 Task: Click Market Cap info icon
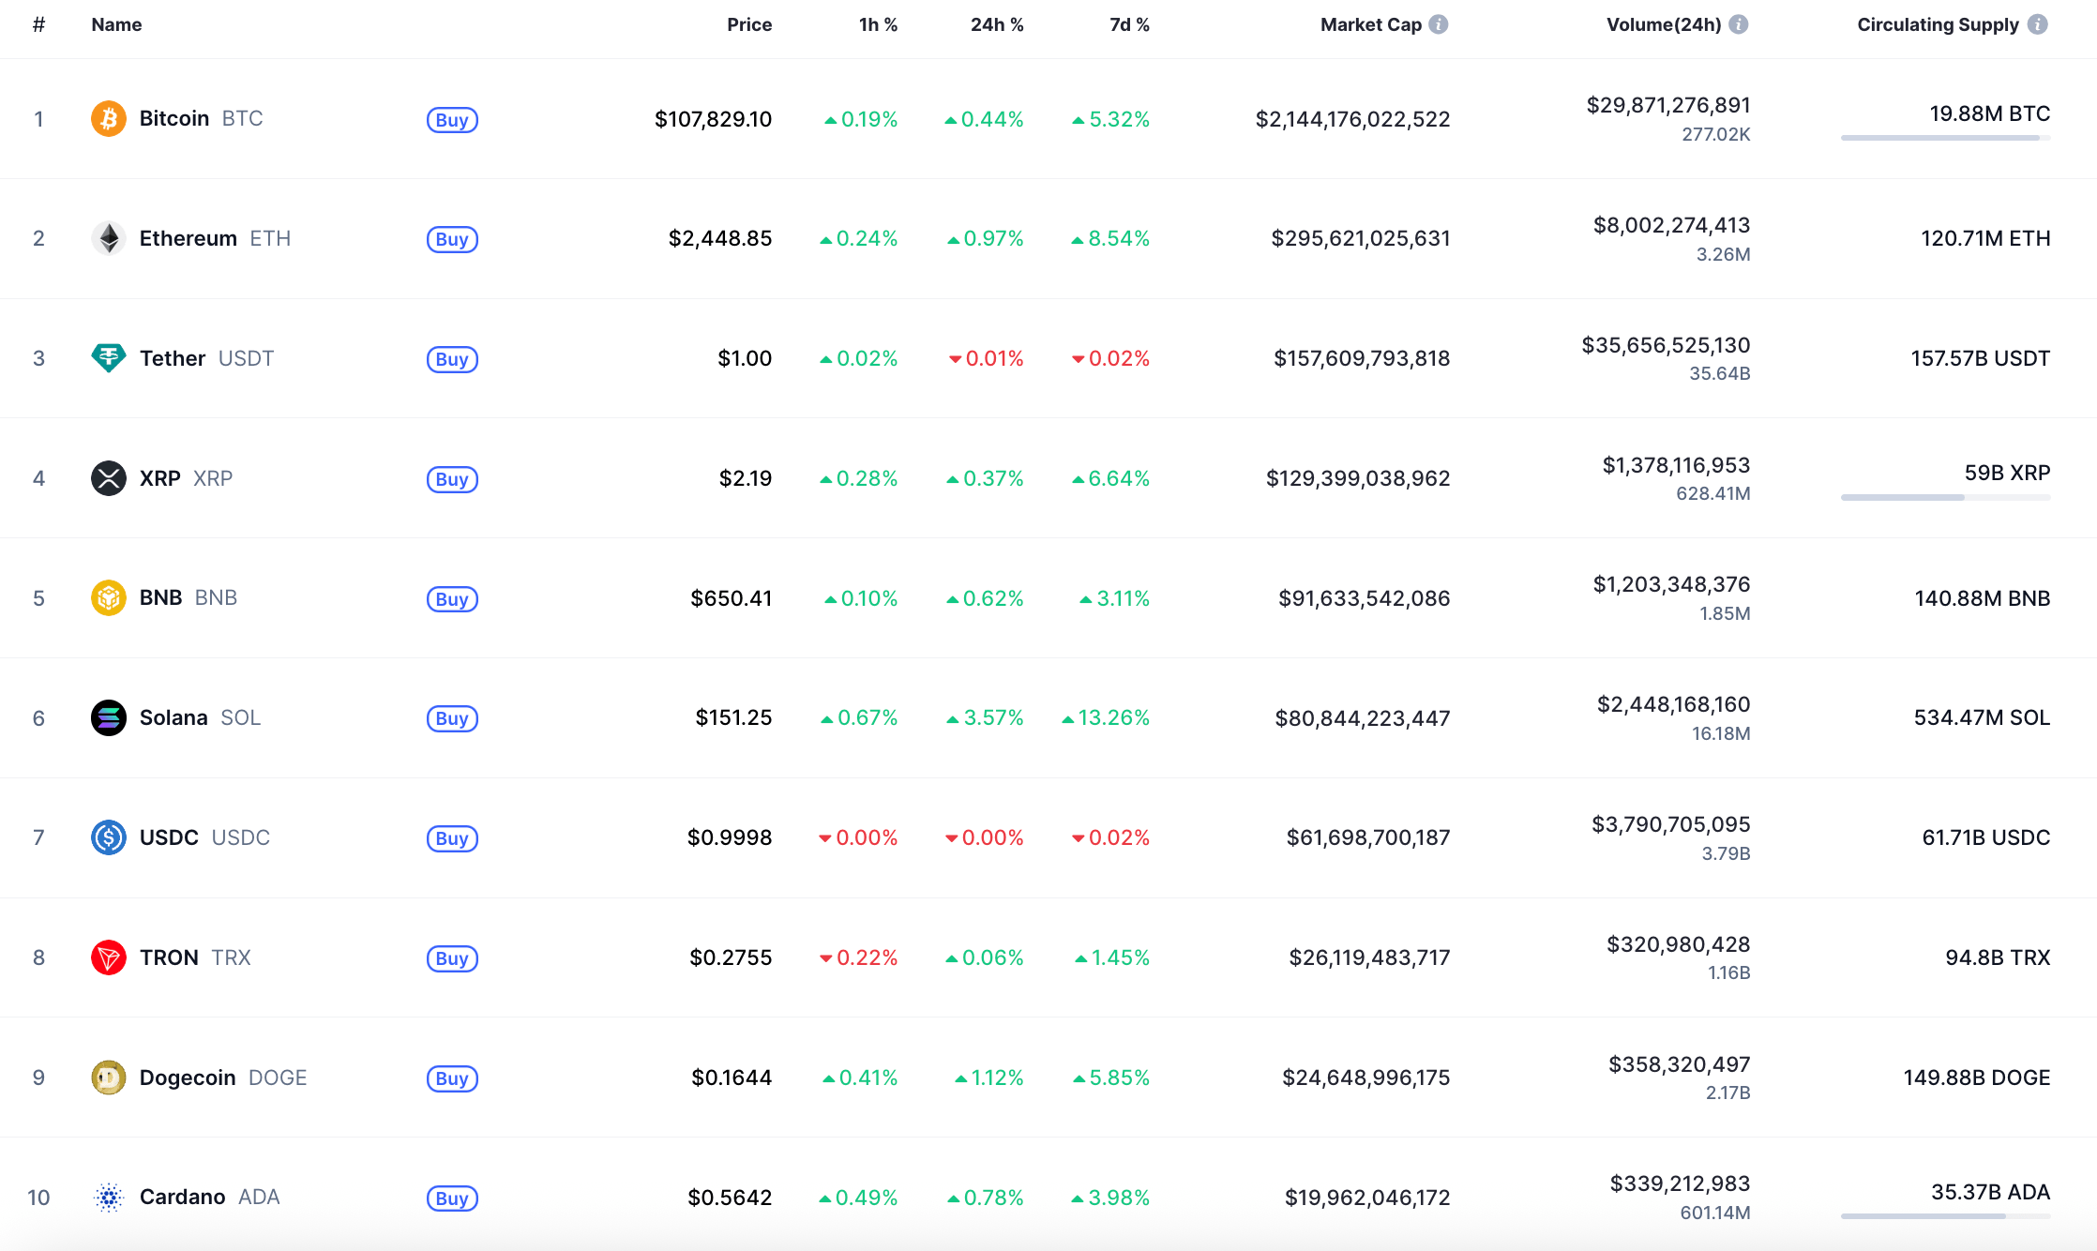(1439, 24)
